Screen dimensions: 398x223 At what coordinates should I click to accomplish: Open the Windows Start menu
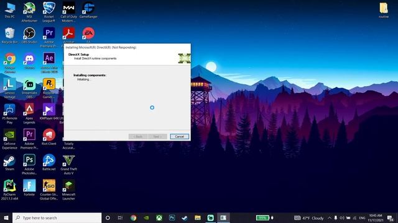[x=6, y=217]
